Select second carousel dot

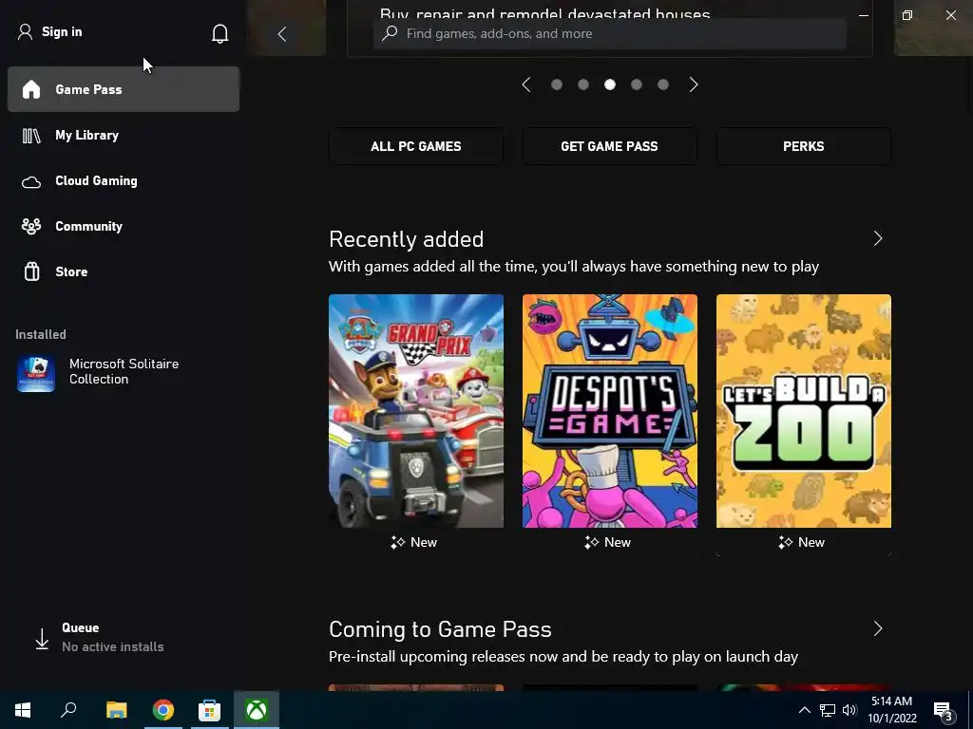583,84
